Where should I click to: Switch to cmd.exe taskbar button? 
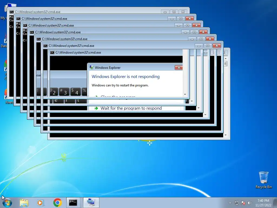[73, 203]
